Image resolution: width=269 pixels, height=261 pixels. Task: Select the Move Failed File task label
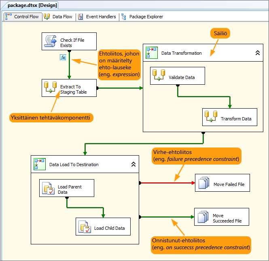pos(229,184)
